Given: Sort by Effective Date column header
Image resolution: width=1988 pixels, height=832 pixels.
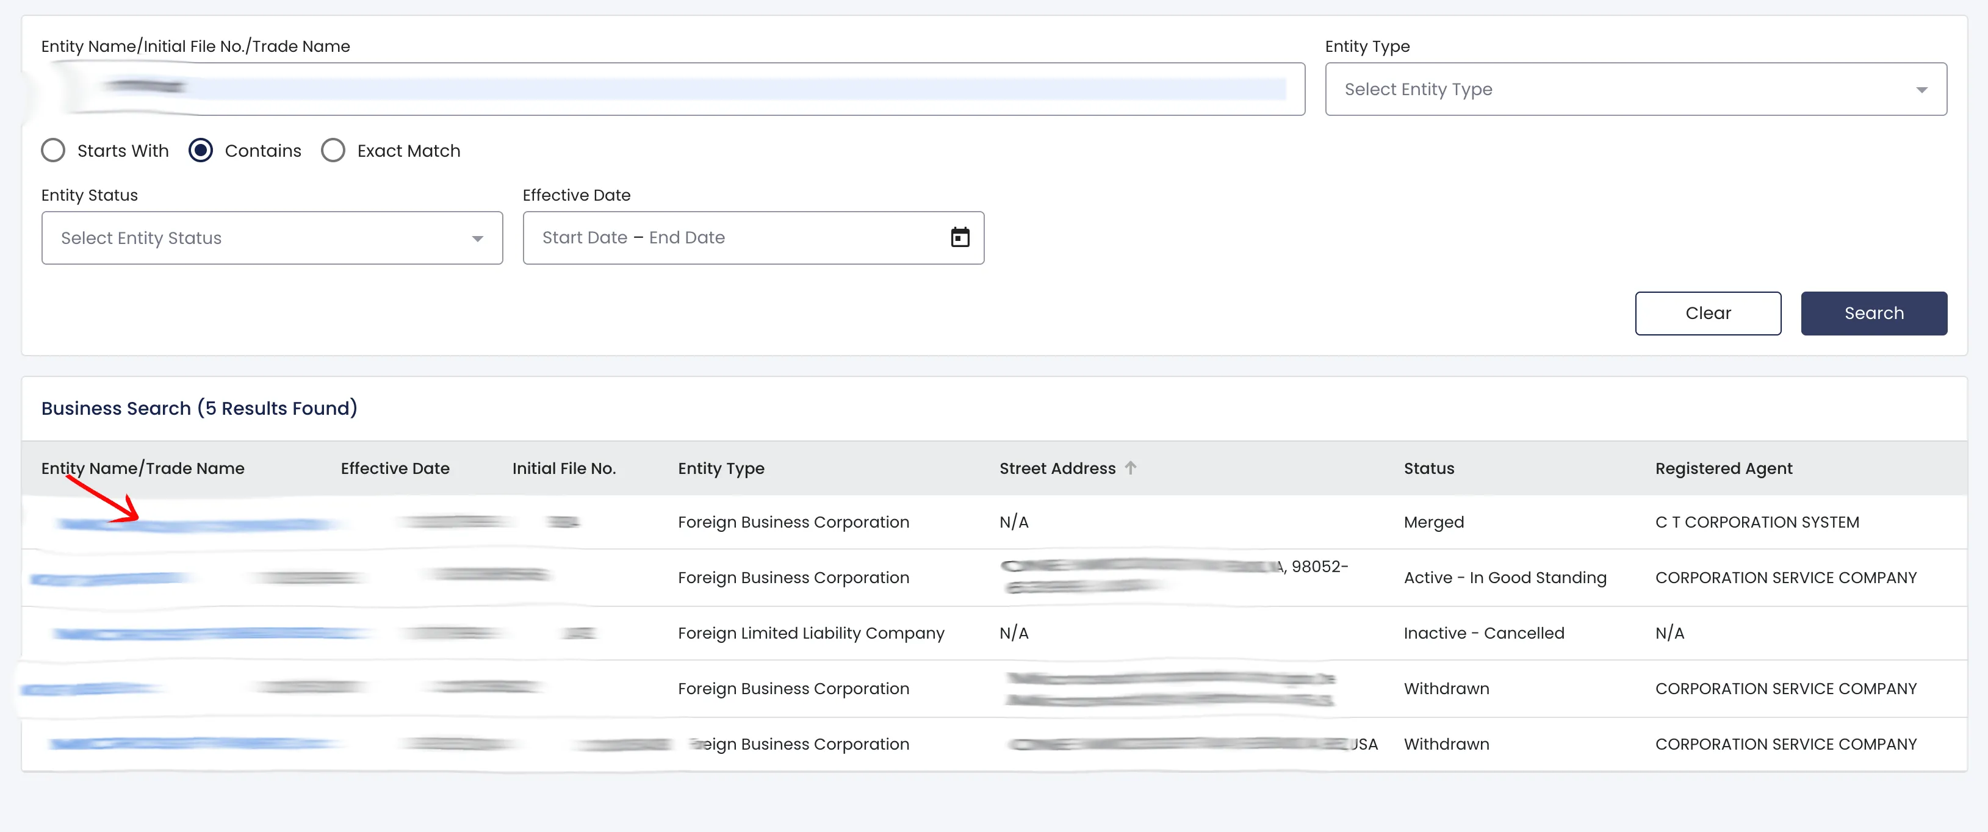Looking at the screenshot, I should coord(395,468).
